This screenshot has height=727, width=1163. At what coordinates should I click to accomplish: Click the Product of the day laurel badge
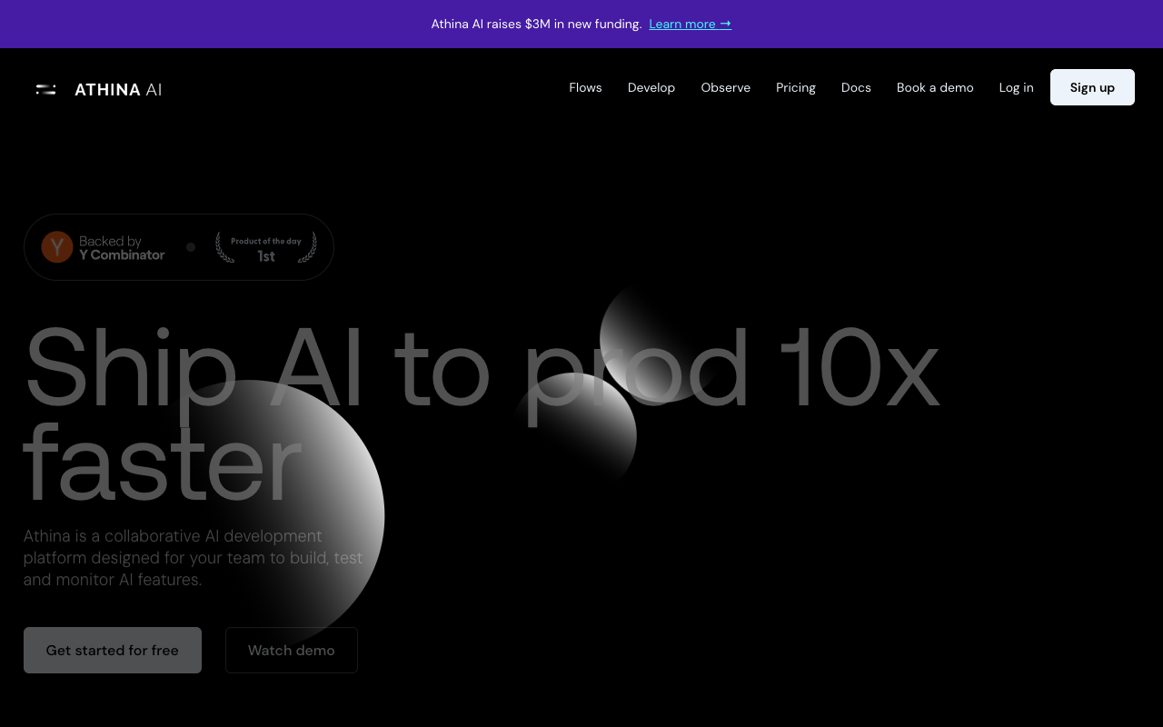click(x=265, y=246)
